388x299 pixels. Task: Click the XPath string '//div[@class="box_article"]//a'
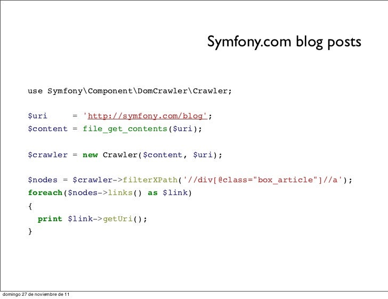click(x=263, y=180)
